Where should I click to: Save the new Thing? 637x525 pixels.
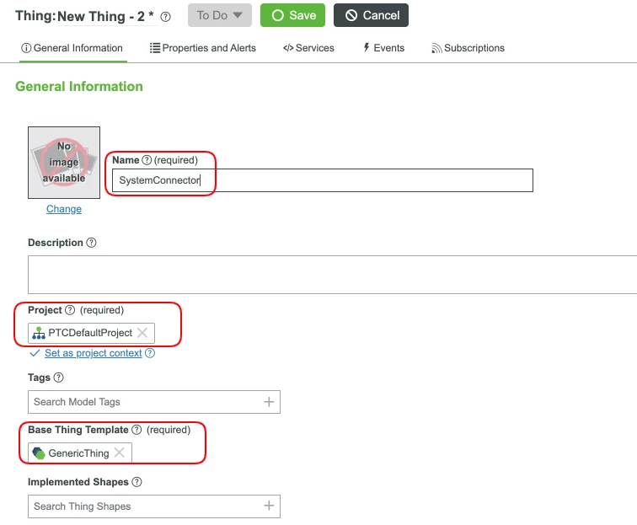coord(292,15)
